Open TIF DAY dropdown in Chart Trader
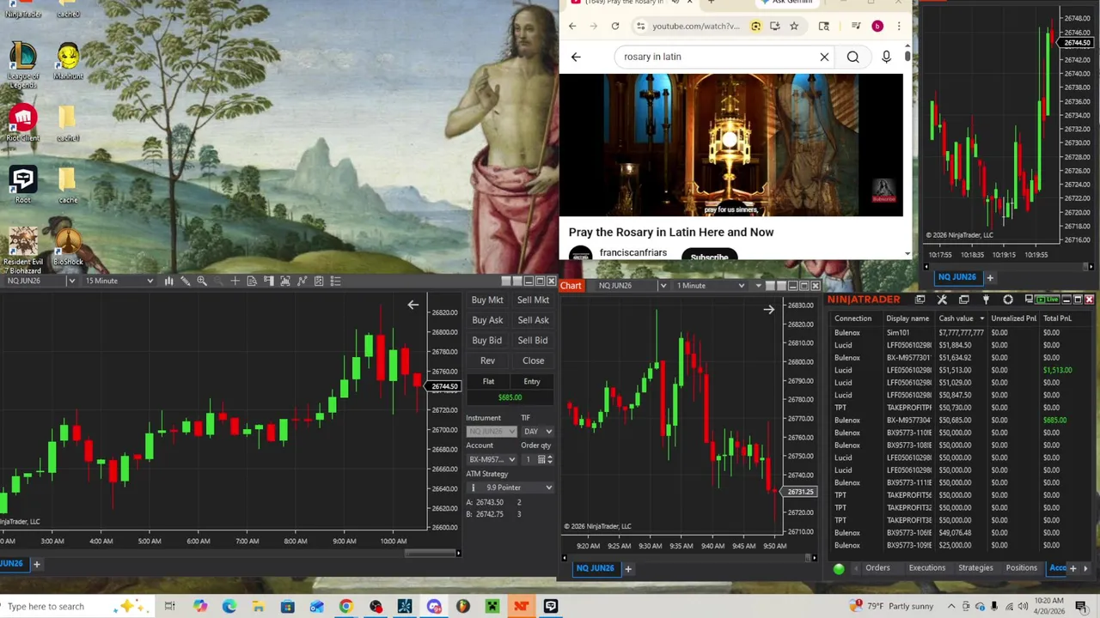 coord(537,432)
